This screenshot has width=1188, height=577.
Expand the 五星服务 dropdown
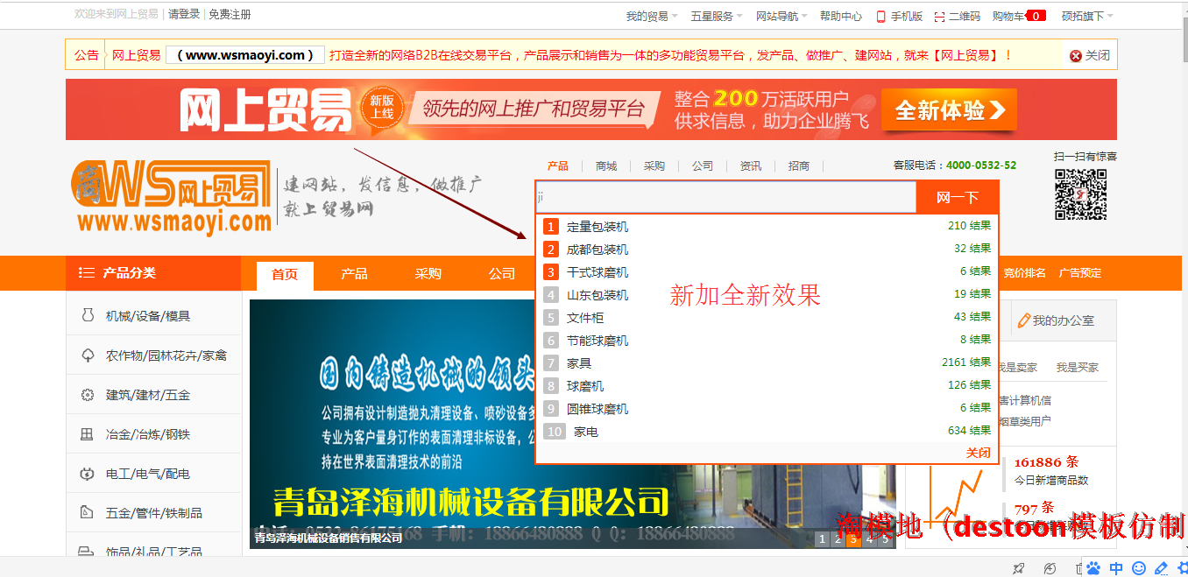click(x=717, y=16)
